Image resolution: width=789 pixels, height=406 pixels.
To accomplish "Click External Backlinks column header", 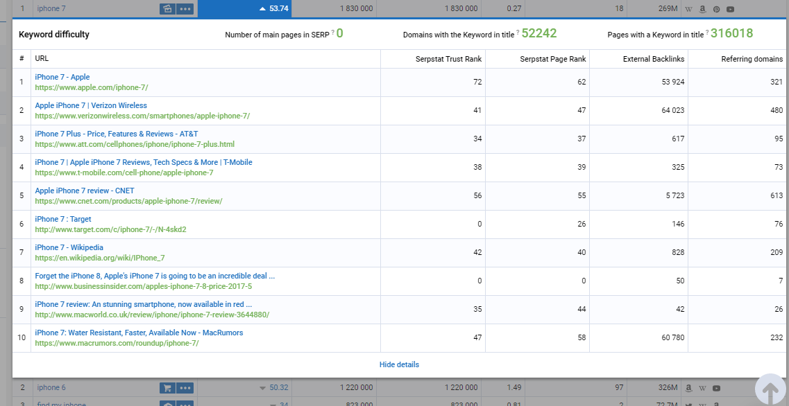I will [x=654, y=59].
